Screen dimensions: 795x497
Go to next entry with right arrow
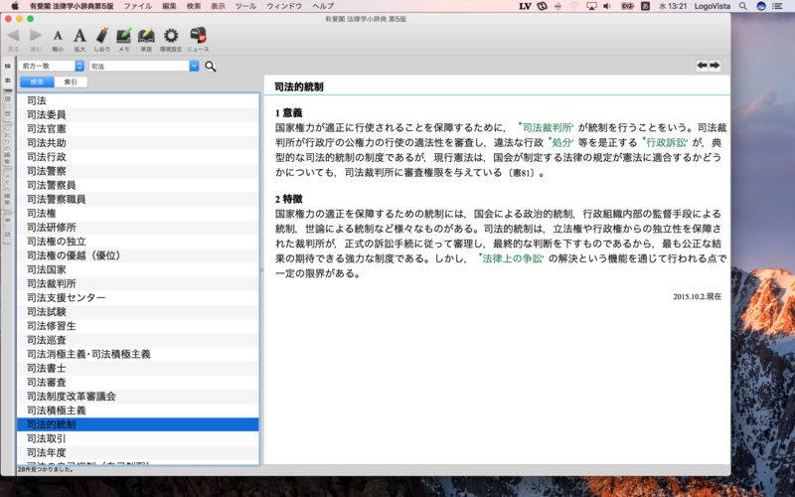point(715,65)
